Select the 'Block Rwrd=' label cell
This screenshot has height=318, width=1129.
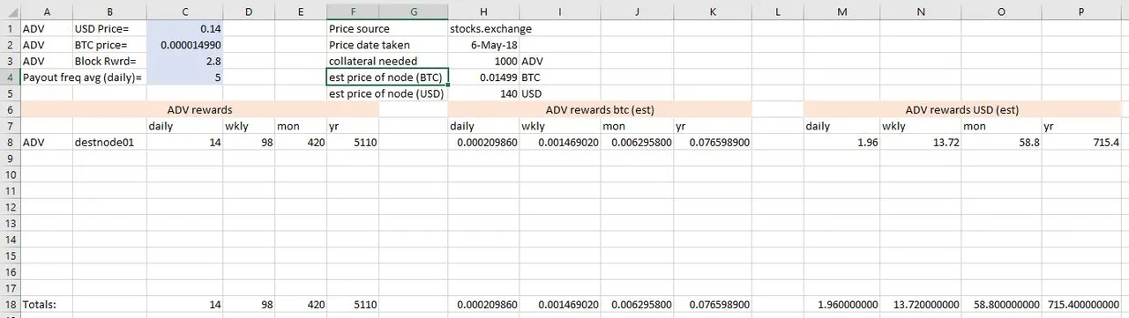coord(109,62)
